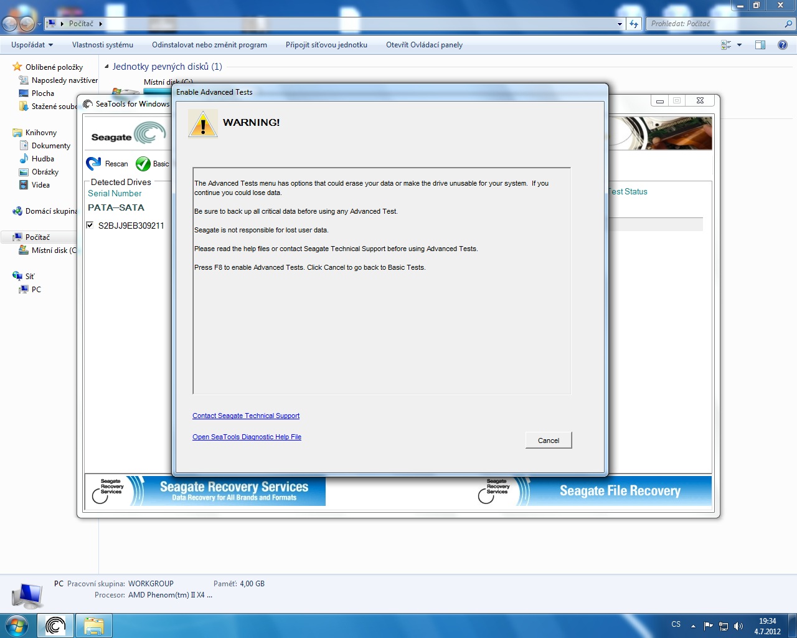Click Cancel in warning dialog

549,440
